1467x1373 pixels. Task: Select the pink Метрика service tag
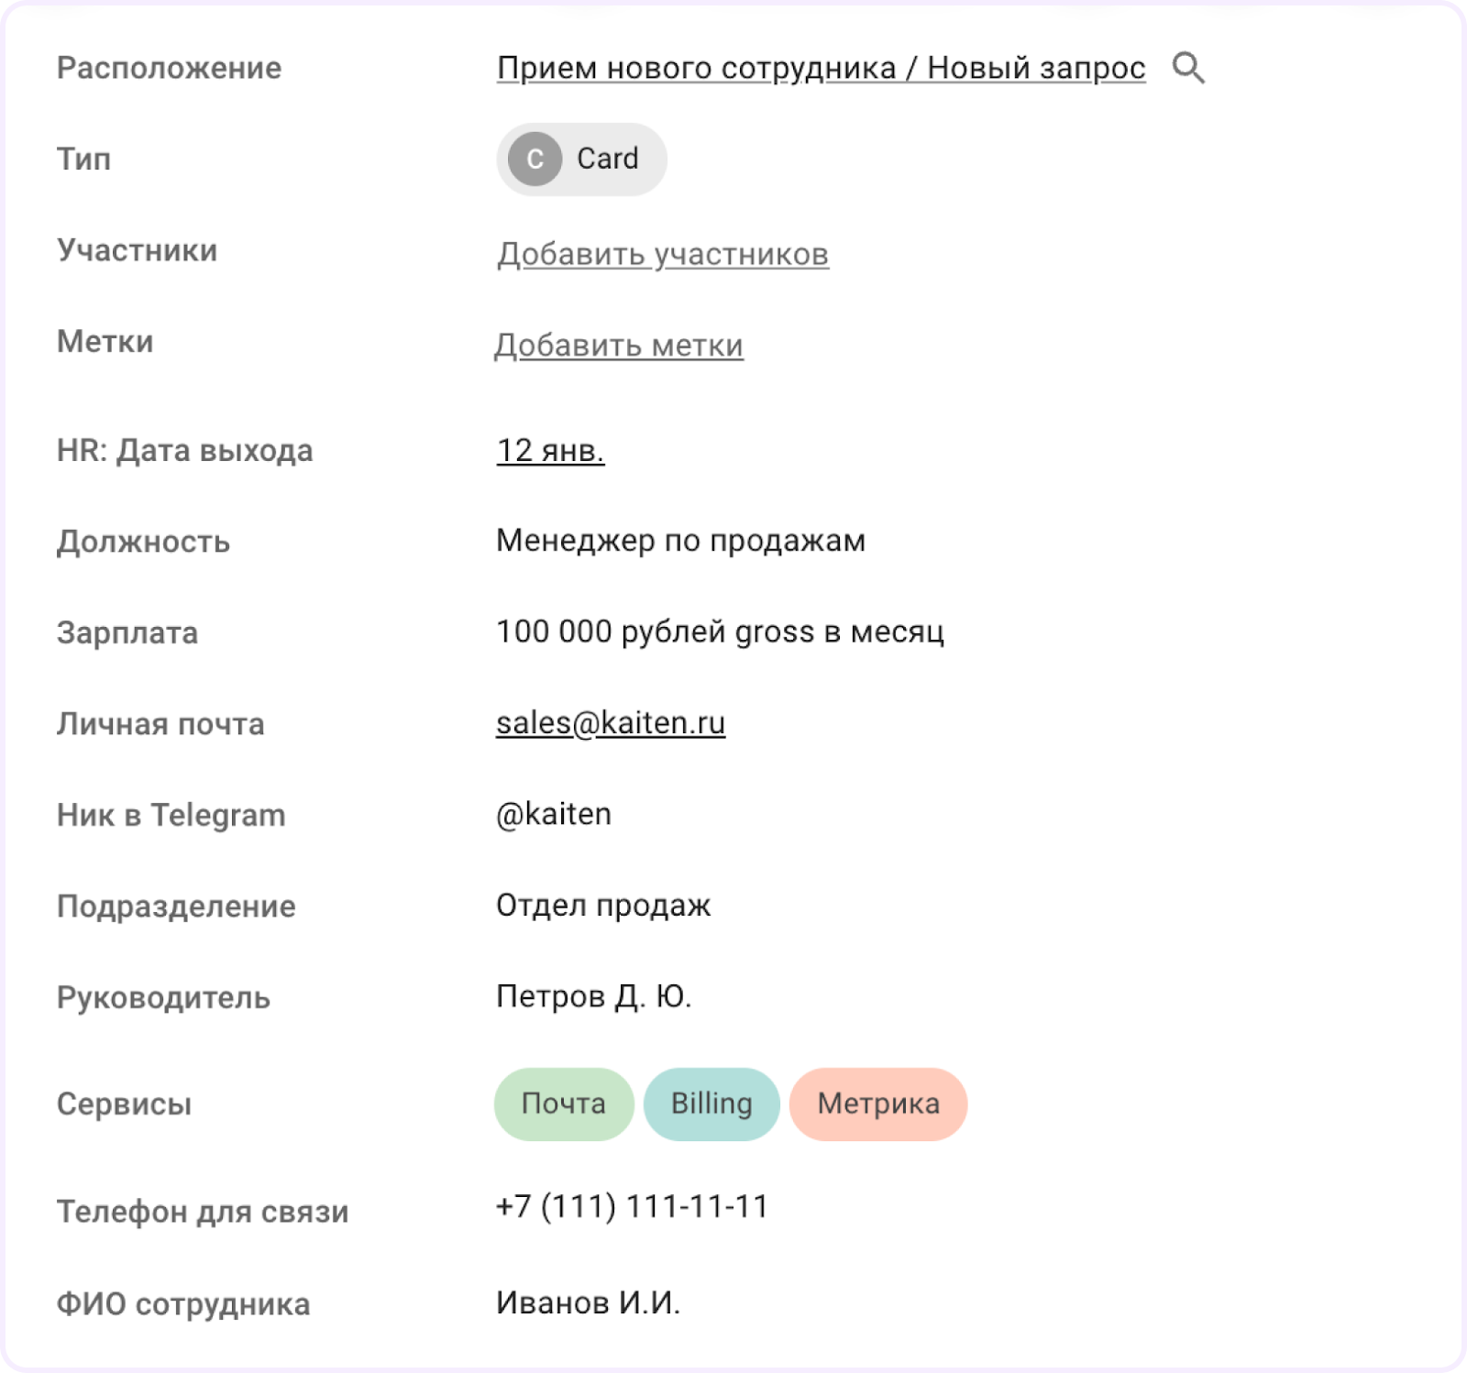[878, 1104]
